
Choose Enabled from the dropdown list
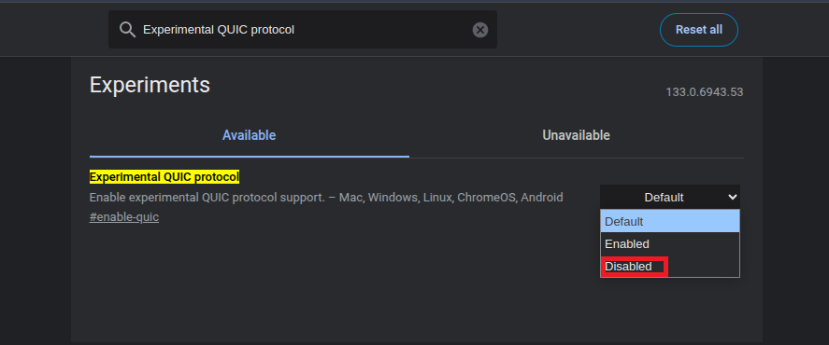670,244
